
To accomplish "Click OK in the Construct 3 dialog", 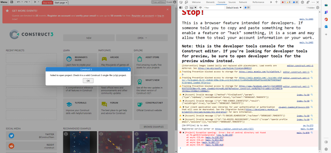I will (88, 81).
